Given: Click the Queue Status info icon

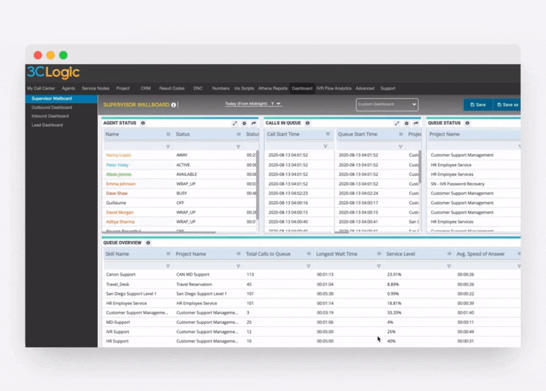Looking at the screenshot, I should coord(468,123).
